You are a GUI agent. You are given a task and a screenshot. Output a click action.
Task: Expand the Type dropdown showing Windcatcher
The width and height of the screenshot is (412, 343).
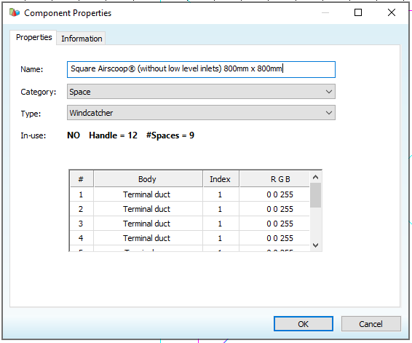coord(201,113)
